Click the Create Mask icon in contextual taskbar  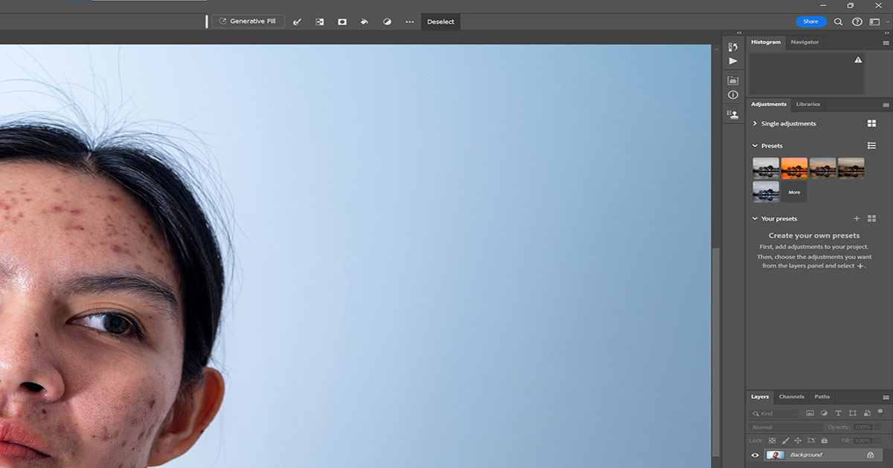click(342, 21)
